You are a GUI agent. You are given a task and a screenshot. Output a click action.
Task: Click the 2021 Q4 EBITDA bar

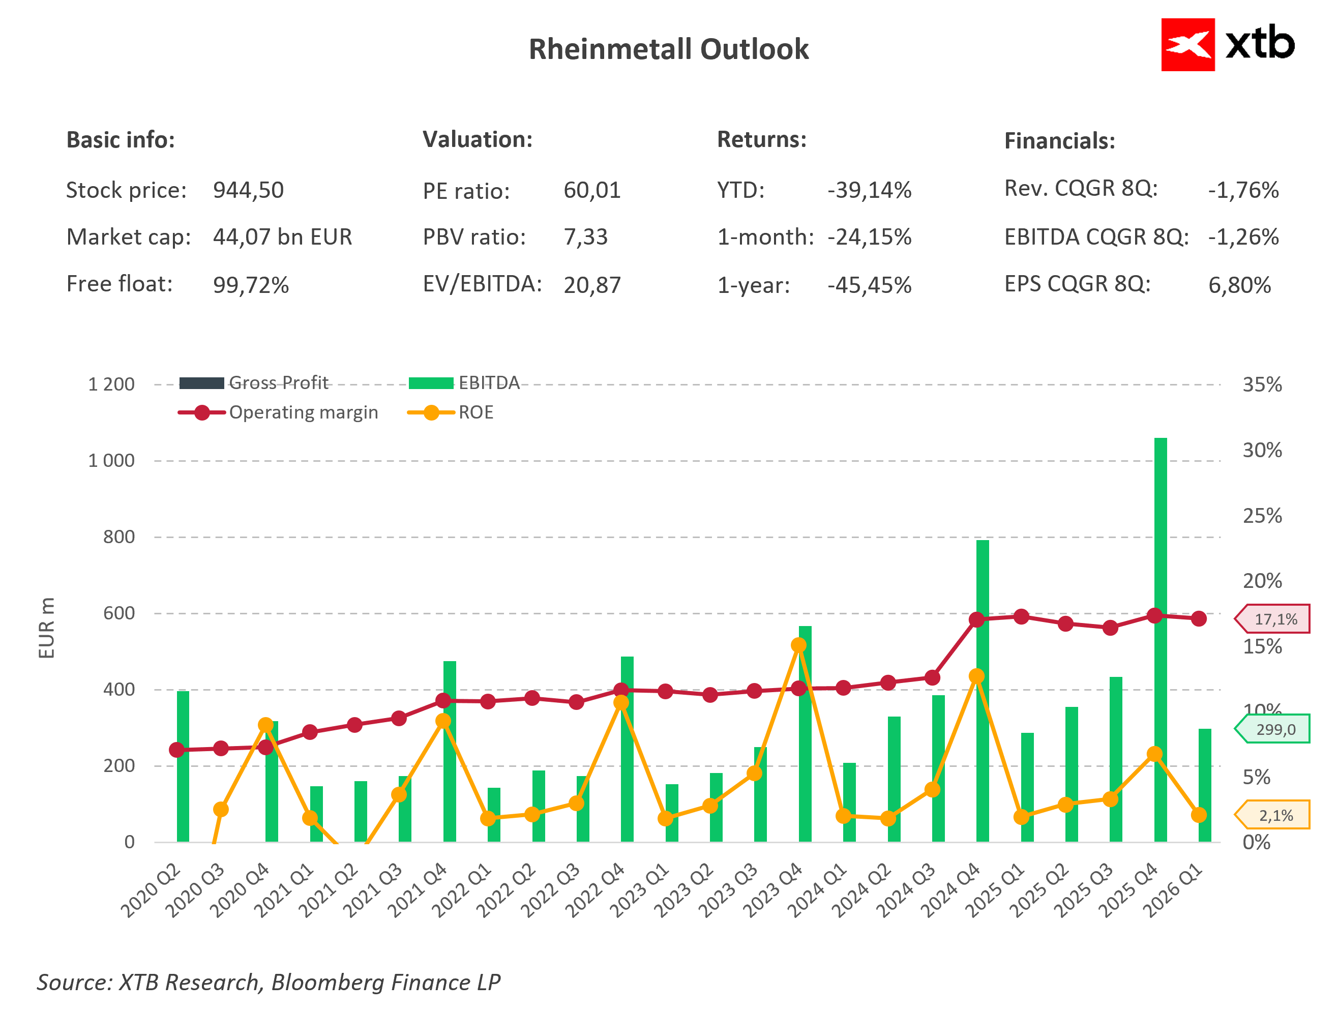450,751
